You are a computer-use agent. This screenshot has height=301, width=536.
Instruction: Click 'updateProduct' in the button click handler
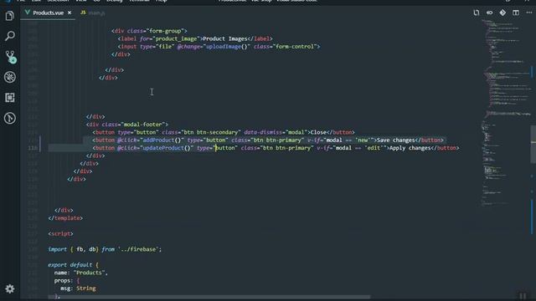(163, 148)
